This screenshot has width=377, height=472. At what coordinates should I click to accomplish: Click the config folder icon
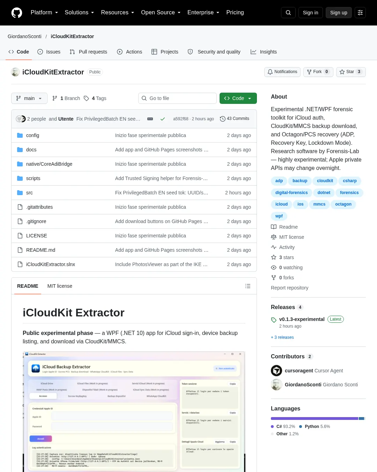coord(20,135)
